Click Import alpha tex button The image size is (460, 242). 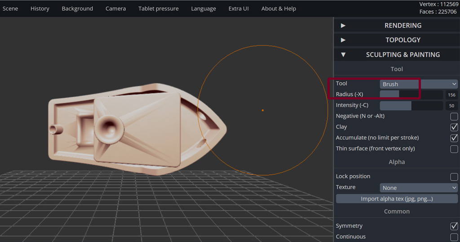click(397, 199)
